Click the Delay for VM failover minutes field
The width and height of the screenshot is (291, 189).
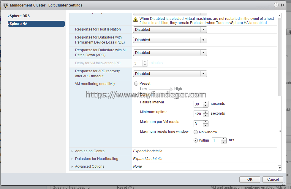point(138,63)
